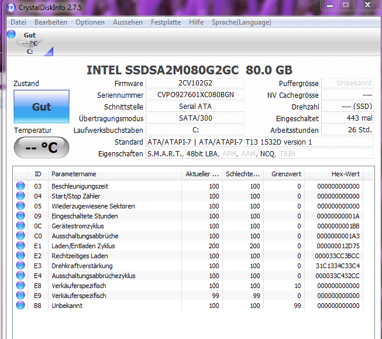
Task: Click the CrystalDiskInfo title bar icon
Action: [x=11, y=8]
